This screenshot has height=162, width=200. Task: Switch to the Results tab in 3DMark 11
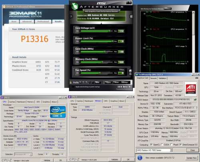[58, 22]
